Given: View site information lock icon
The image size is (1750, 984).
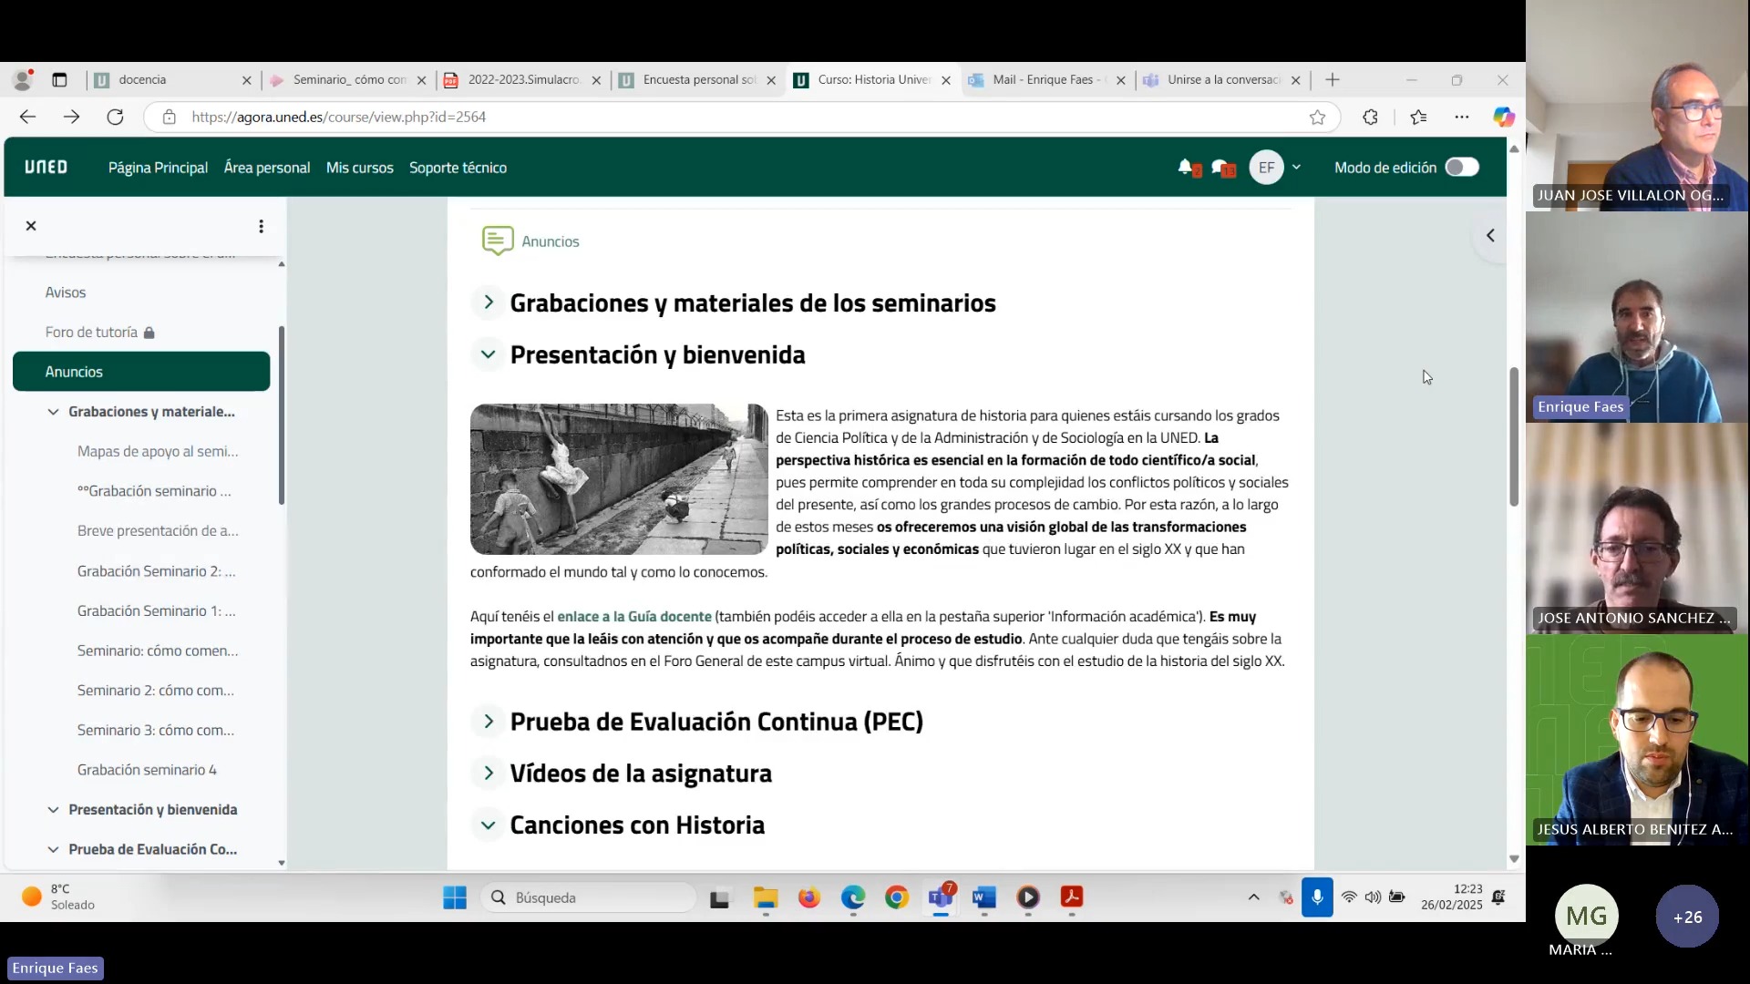Looking at the screenshot, I should point(169,117).
